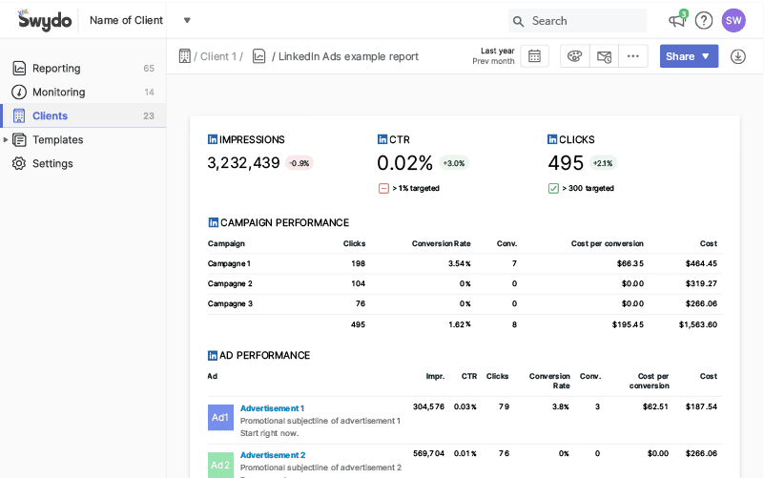
Task: Navigate to Client 1 breadcrumb
Action: pyautogui.click(x=217, y=56)
